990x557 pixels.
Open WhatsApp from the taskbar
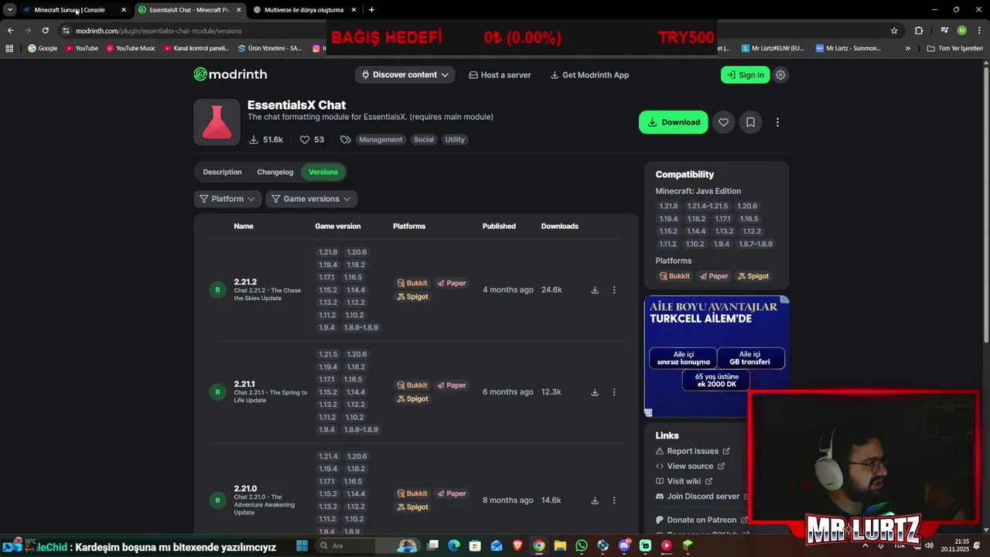(582, 545)
